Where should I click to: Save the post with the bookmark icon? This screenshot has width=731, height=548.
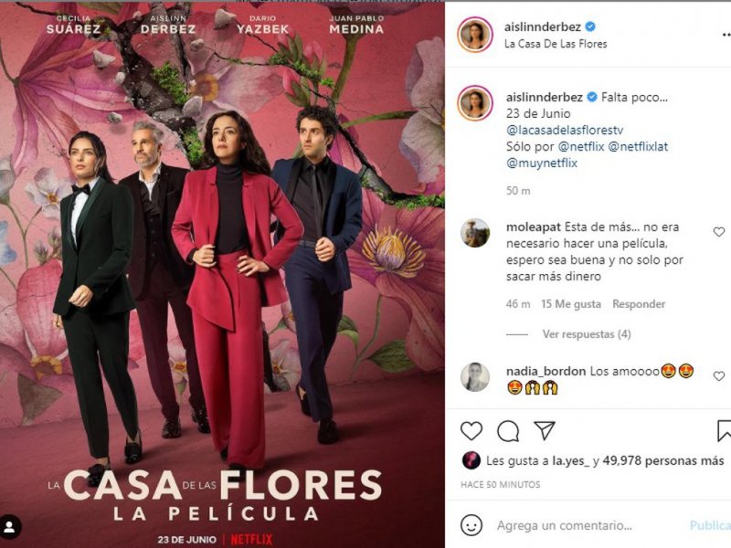pos(724,431)
